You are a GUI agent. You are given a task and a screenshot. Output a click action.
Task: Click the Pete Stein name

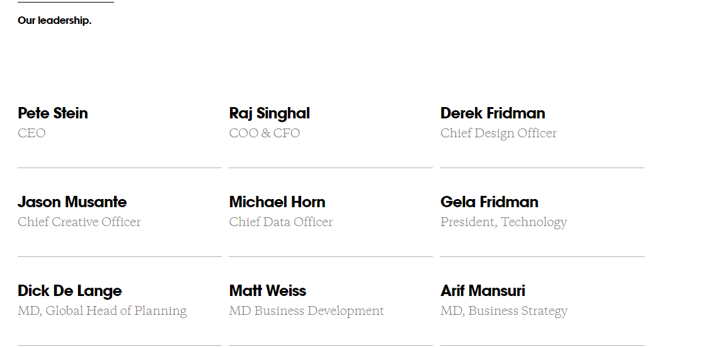(52, 113)
